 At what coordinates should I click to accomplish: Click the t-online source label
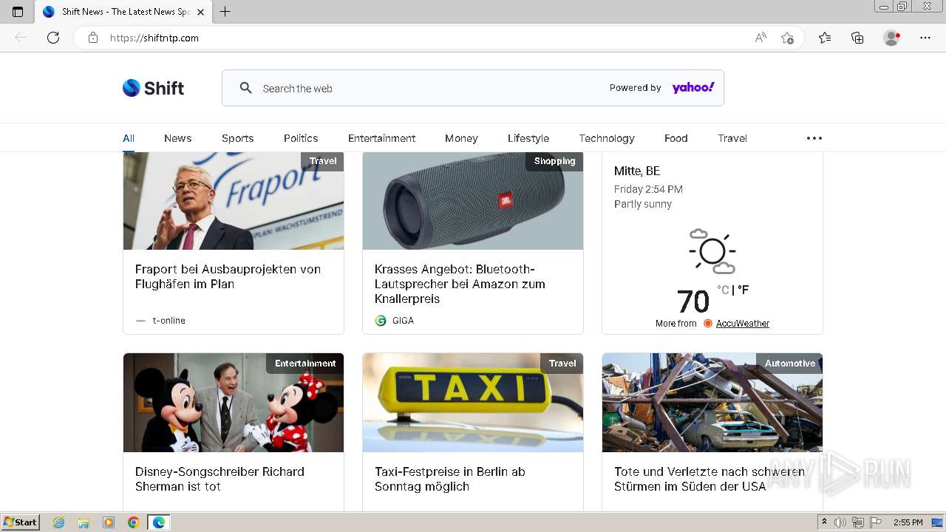pos(169,321)
